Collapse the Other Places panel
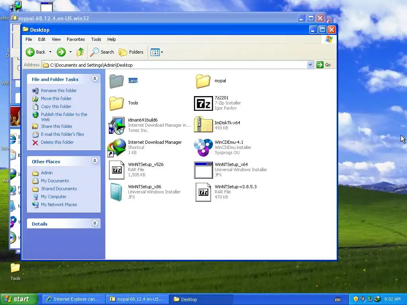The width and height of the screenshot is (407, 305). pyautogui.click(x=95, y=161)
